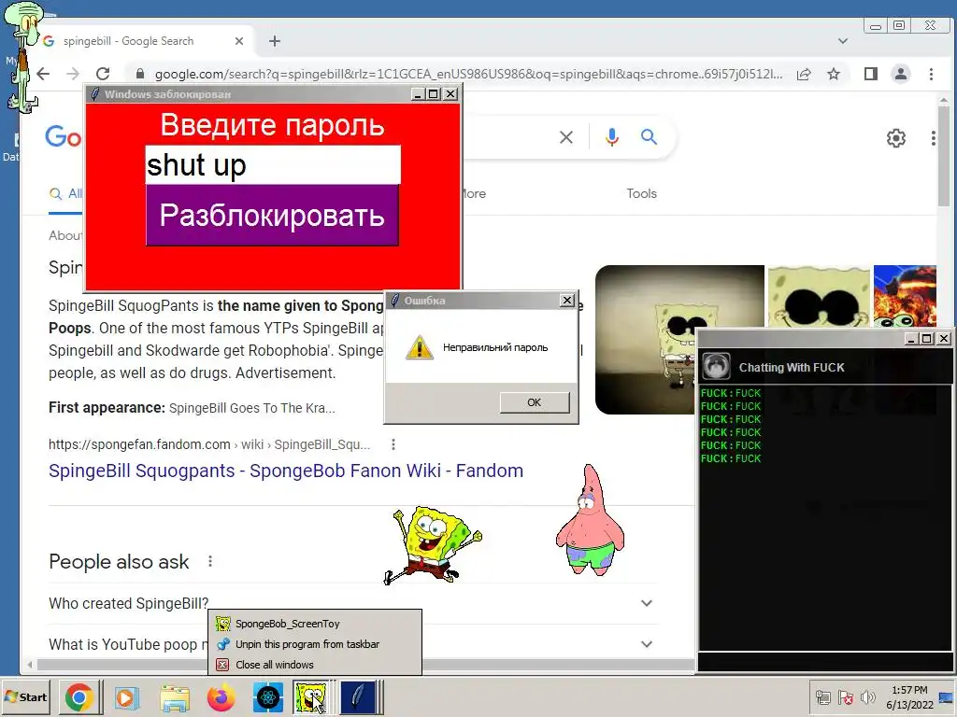The width and height of the screenshot is (957, 717).
Task: Click the black-eyed SpongeBob face thumbnail
Action: (819, 298)
